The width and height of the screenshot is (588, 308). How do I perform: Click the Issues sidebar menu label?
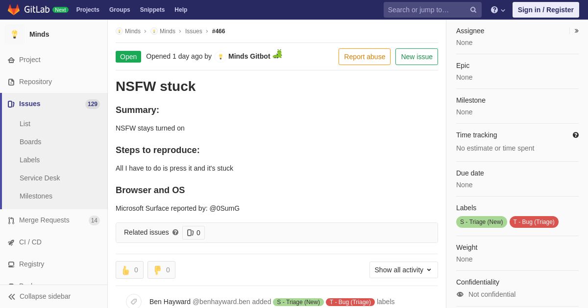point(30,104)
